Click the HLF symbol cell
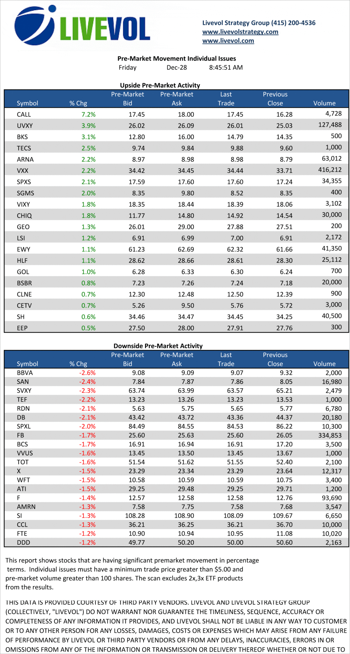Viewport: 350px width, 654px height. click(22, 261)
